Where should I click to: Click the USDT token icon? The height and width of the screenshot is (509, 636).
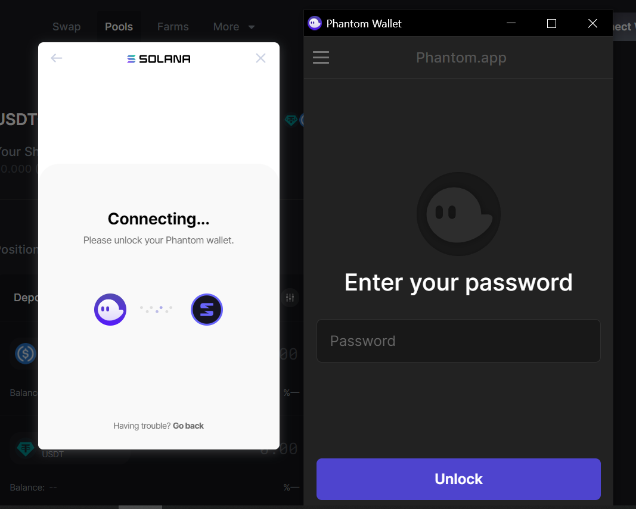[25, 448]
